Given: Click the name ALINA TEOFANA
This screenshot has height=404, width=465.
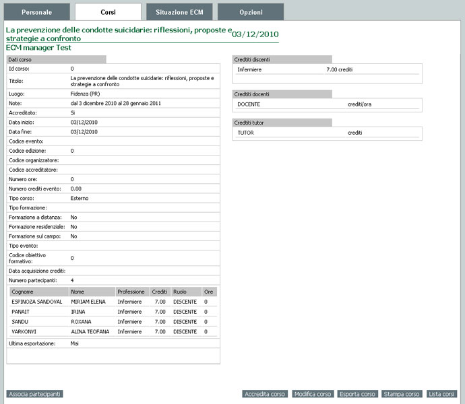Looking at the screenshot, I should 90,332.
